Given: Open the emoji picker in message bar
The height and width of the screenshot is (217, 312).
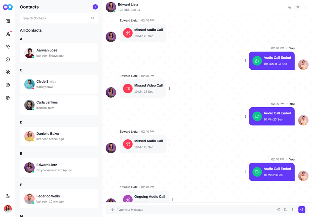Looking at the screenshot, I should pos(279,210).
